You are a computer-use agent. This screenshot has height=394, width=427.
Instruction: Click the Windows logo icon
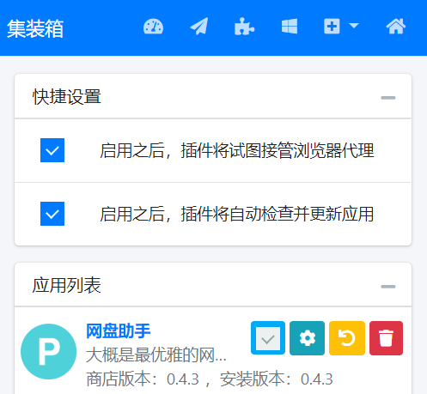(x=290, y=27)
